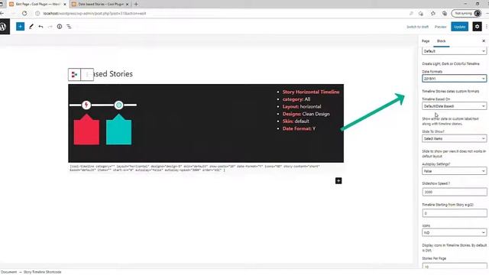Screen dimensions: 489x275
Task: Open a new browser tab
Action: point(136,4)
